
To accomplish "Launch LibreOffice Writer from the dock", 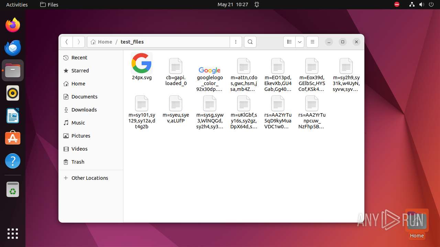I will pyautogui.click(x=13, y=116).
